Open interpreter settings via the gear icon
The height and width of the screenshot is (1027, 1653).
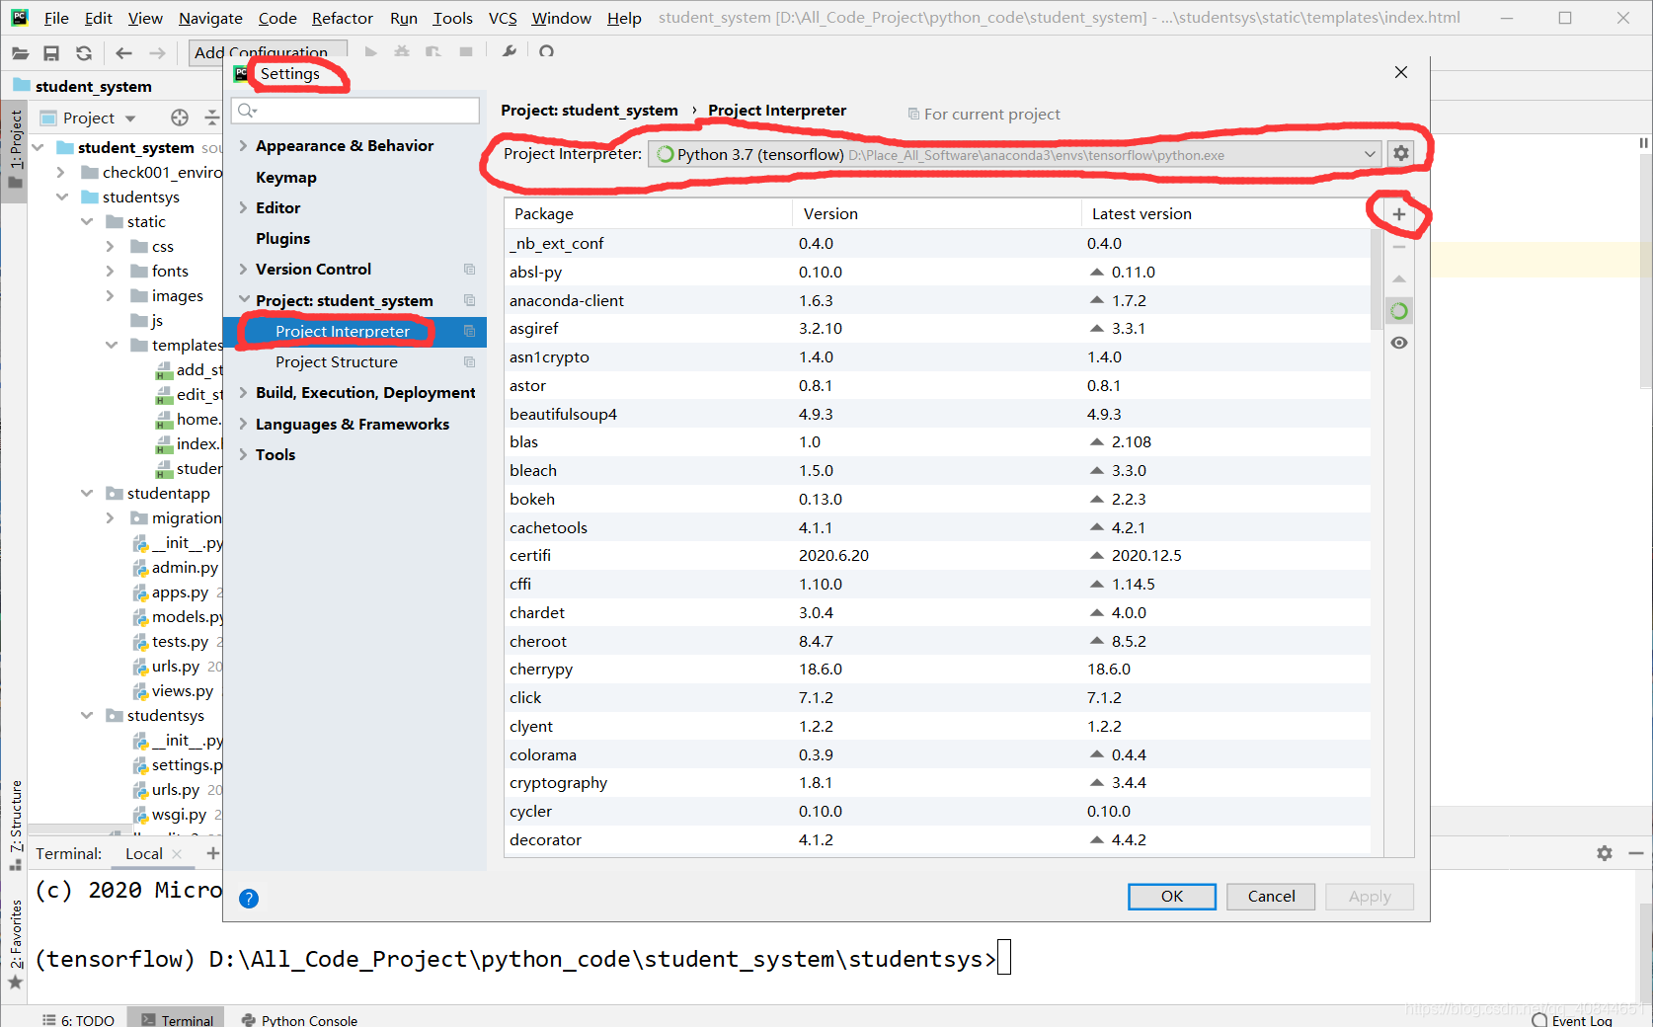[1401, 153]
